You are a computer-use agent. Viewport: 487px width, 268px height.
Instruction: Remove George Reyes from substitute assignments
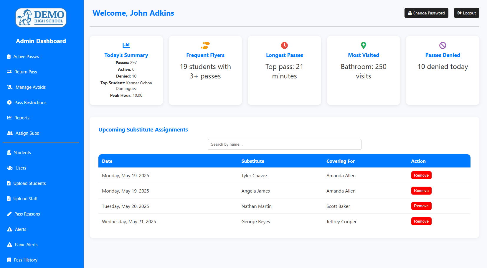[421, 221]
